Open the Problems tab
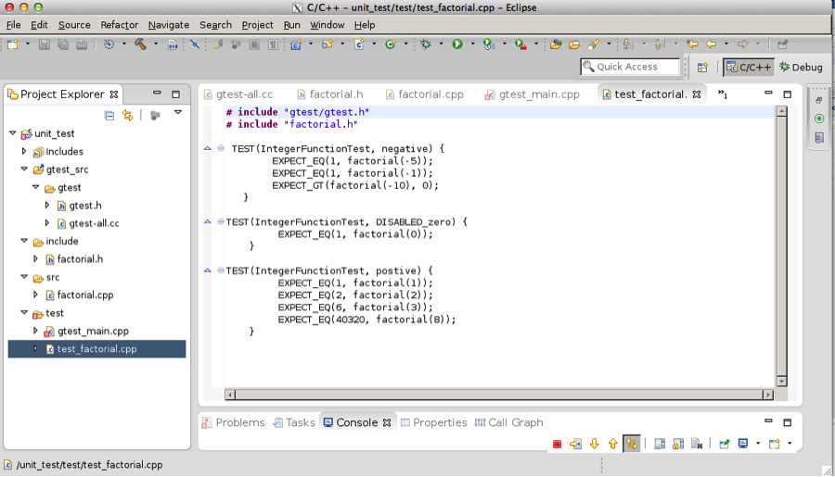 233,422
